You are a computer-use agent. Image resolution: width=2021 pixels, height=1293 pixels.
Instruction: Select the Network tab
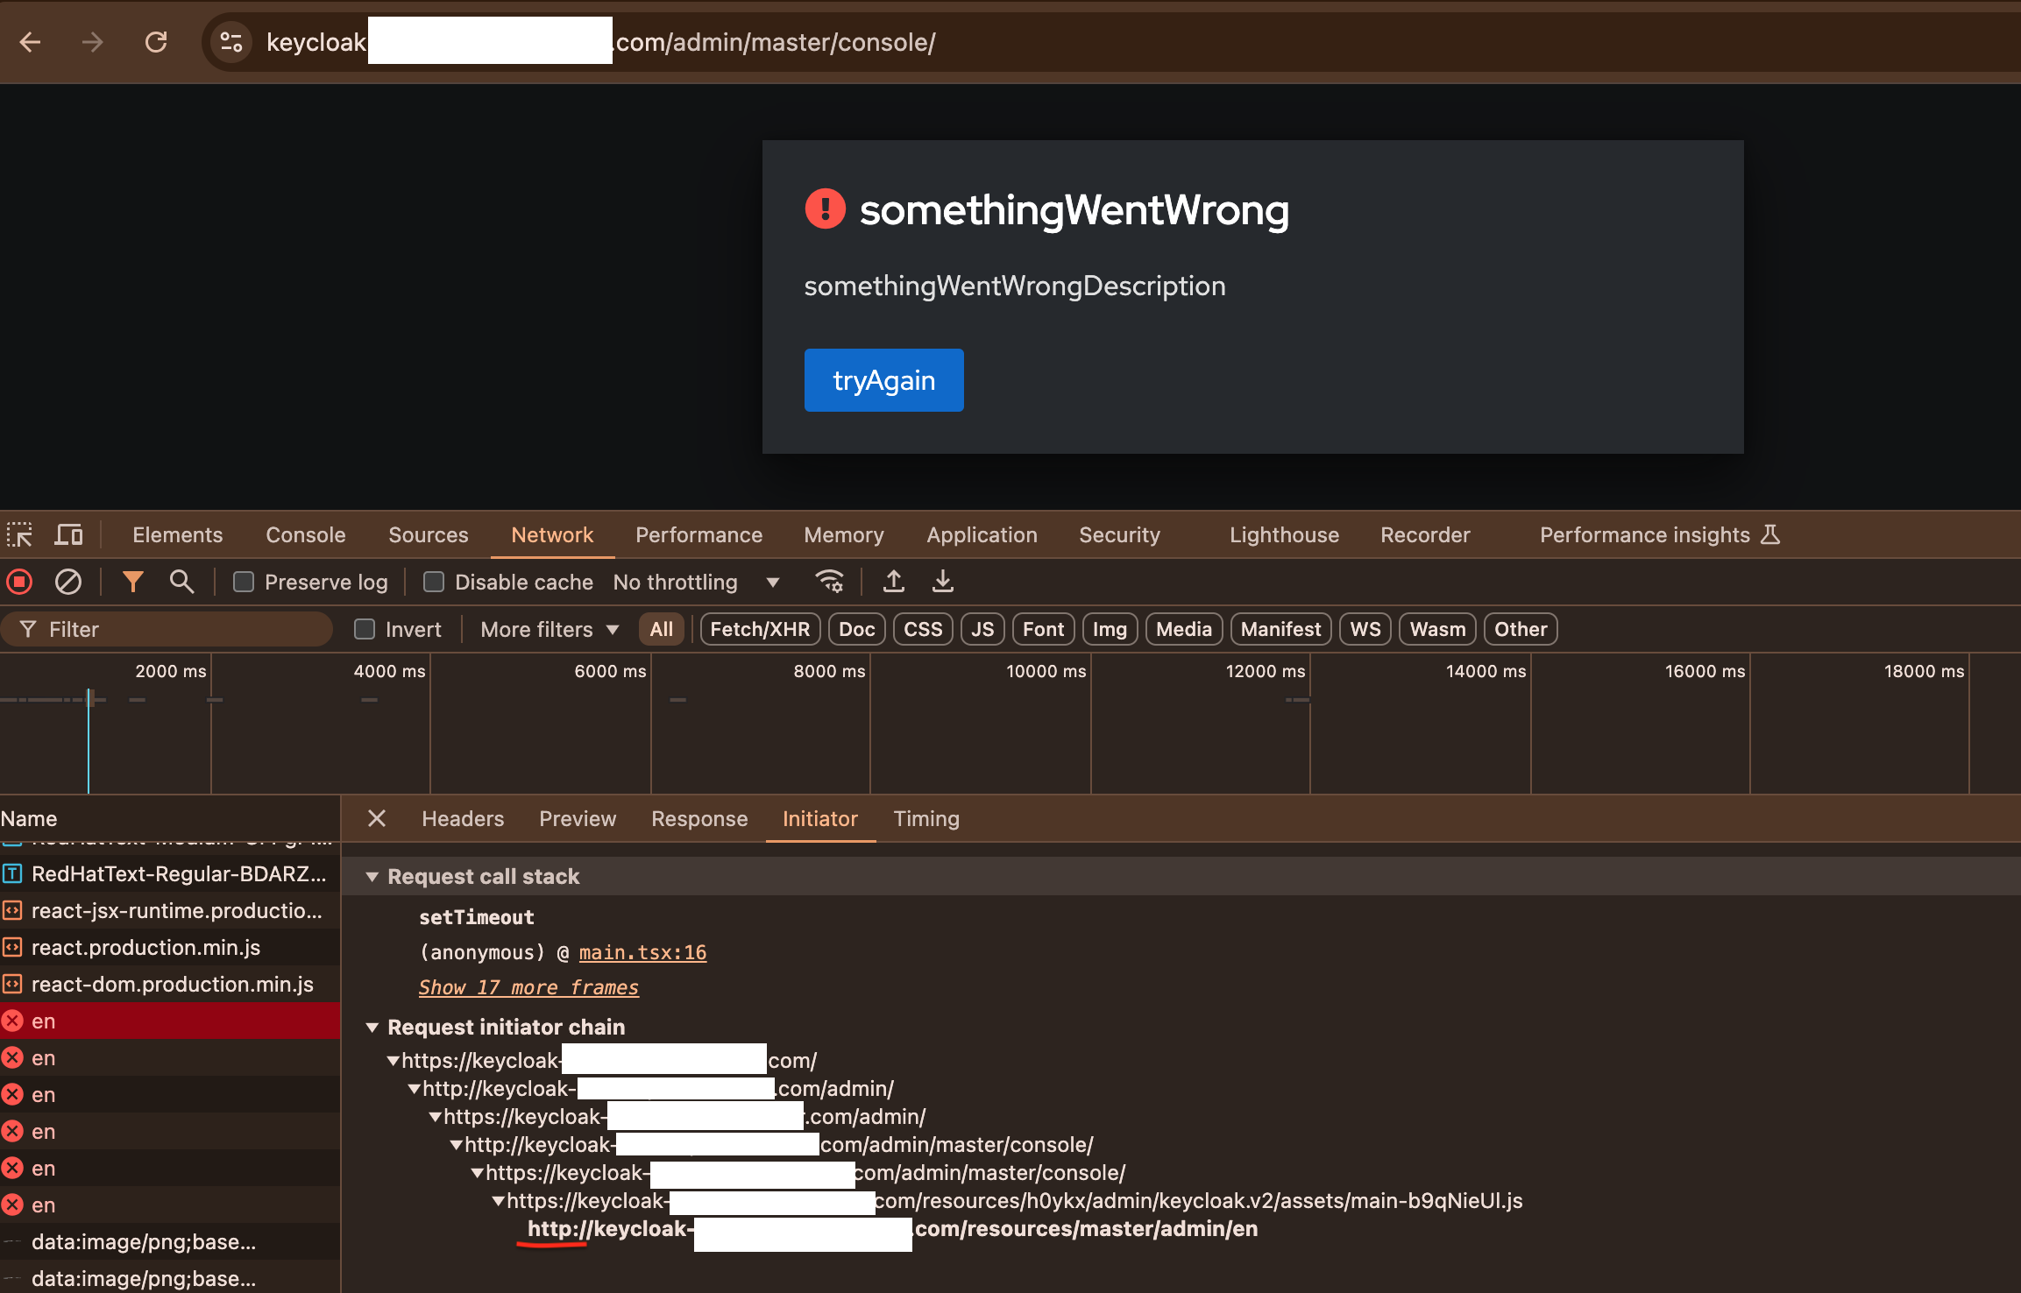pyautogui.click(x=552, y=534)
